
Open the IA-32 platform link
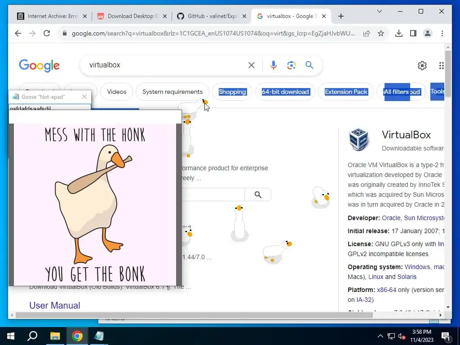pyautogui.click(x=364, y=300)
